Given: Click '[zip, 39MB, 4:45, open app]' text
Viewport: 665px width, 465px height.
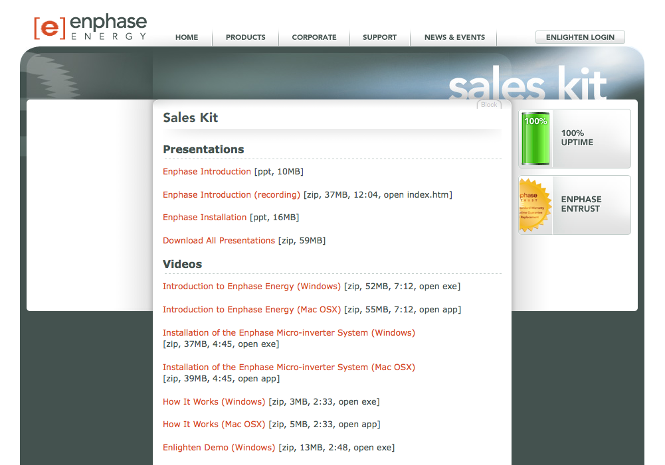Looking at the screenshot, I should (x=221, y=379).
